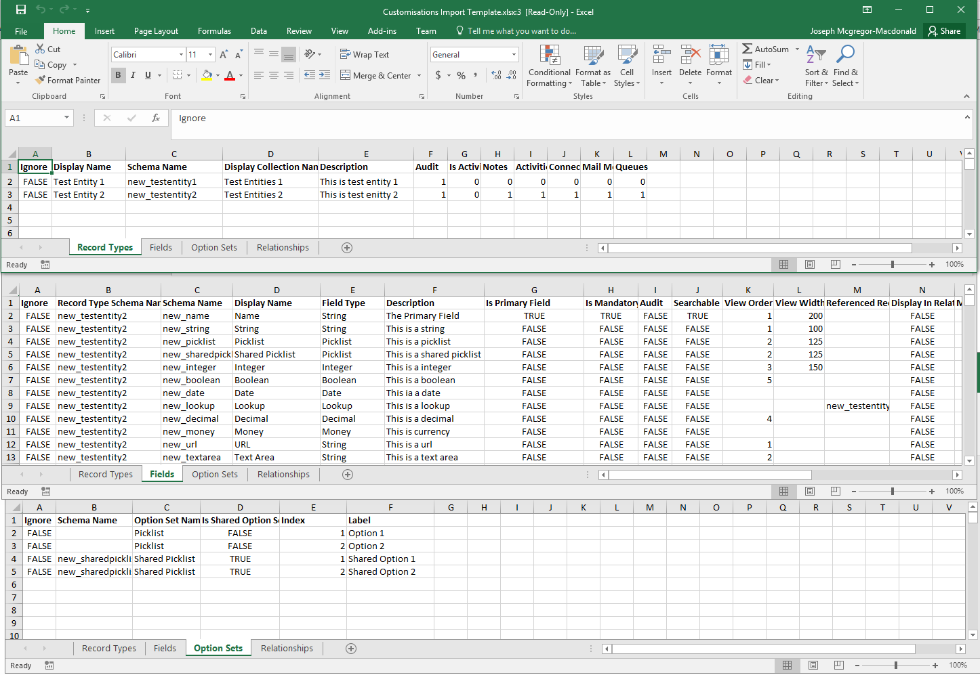This screenshot has height=675, width=980.
Task: Open the General number format dropdown
Action: (x=514, y=55)
